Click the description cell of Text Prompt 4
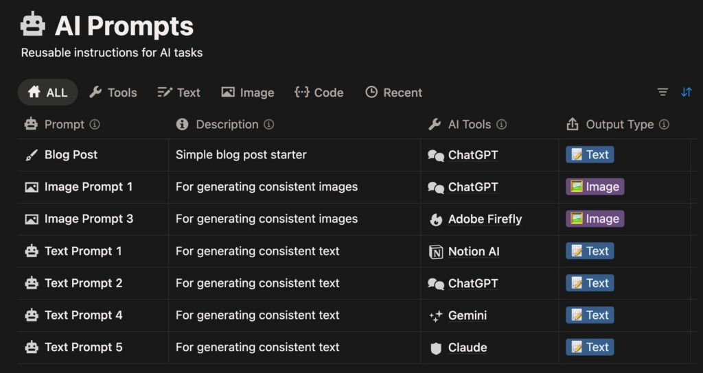Screen dimensions: 703x373 [x=295, y=315]
